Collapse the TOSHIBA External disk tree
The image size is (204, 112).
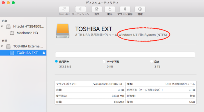(2, 46)
